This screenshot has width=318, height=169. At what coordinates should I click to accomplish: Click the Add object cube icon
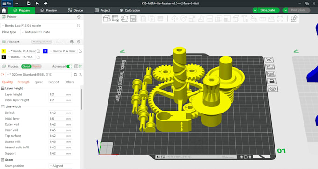107,19
